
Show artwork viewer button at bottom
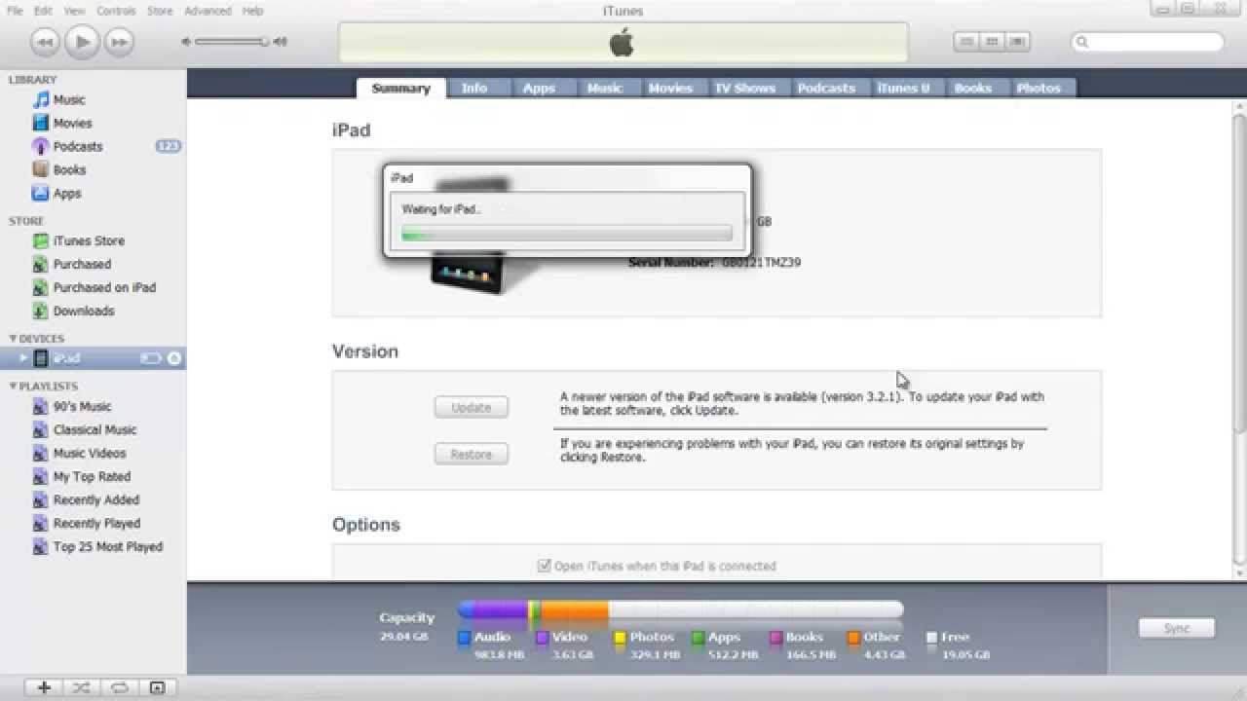pyautogui.click(x=157, y=687)
